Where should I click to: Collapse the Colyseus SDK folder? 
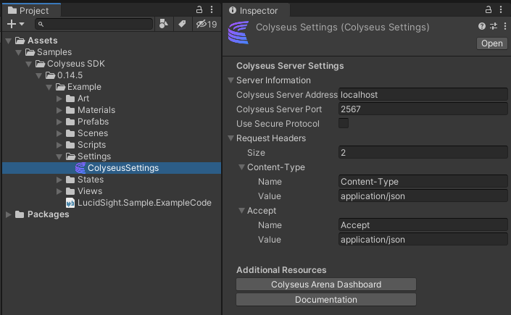29,64
